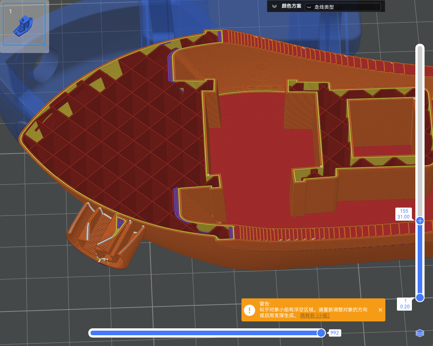Click the plus handle on vertical layer slider
433x346 pixels.
pyautogui.click(x=420, y=221)
